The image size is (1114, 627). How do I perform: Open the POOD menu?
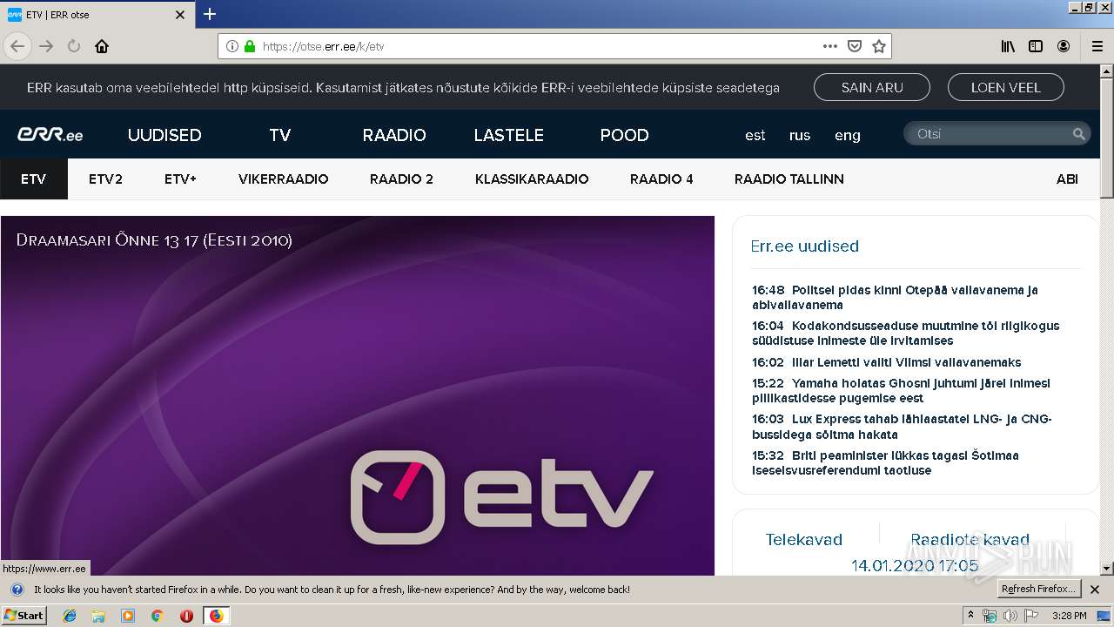(x=624, y=135)
